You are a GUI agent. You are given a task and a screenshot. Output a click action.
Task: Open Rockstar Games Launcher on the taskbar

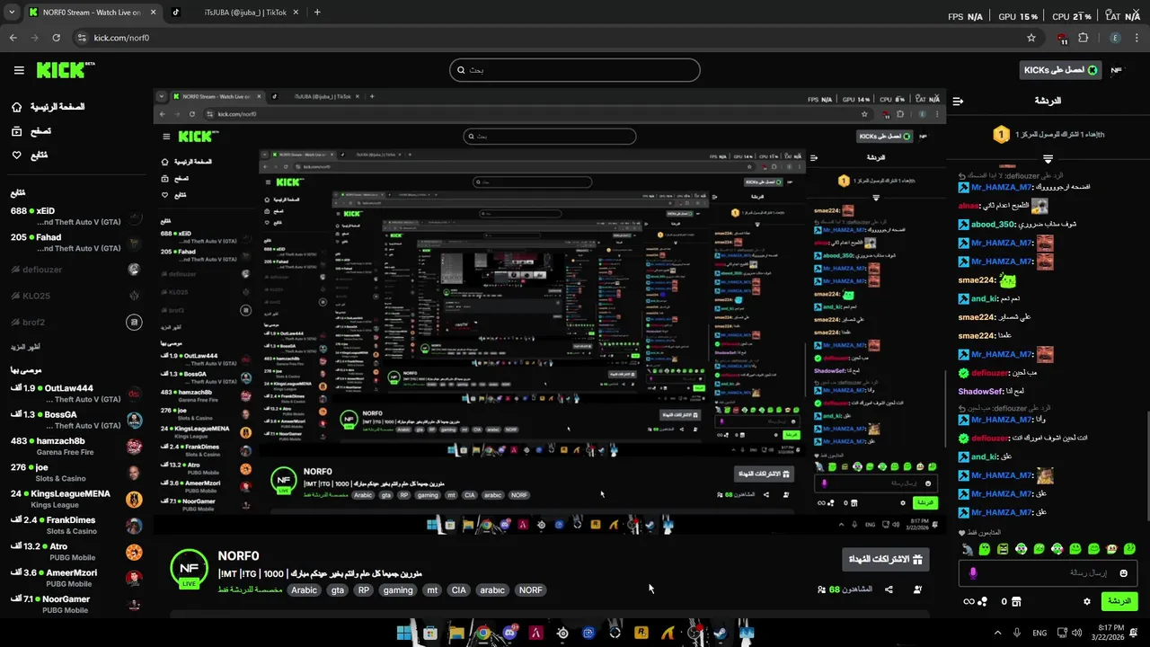tap(641, 633)
